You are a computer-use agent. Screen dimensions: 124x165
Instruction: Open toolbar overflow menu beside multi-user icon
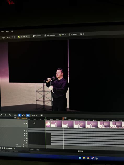[83, 34]
